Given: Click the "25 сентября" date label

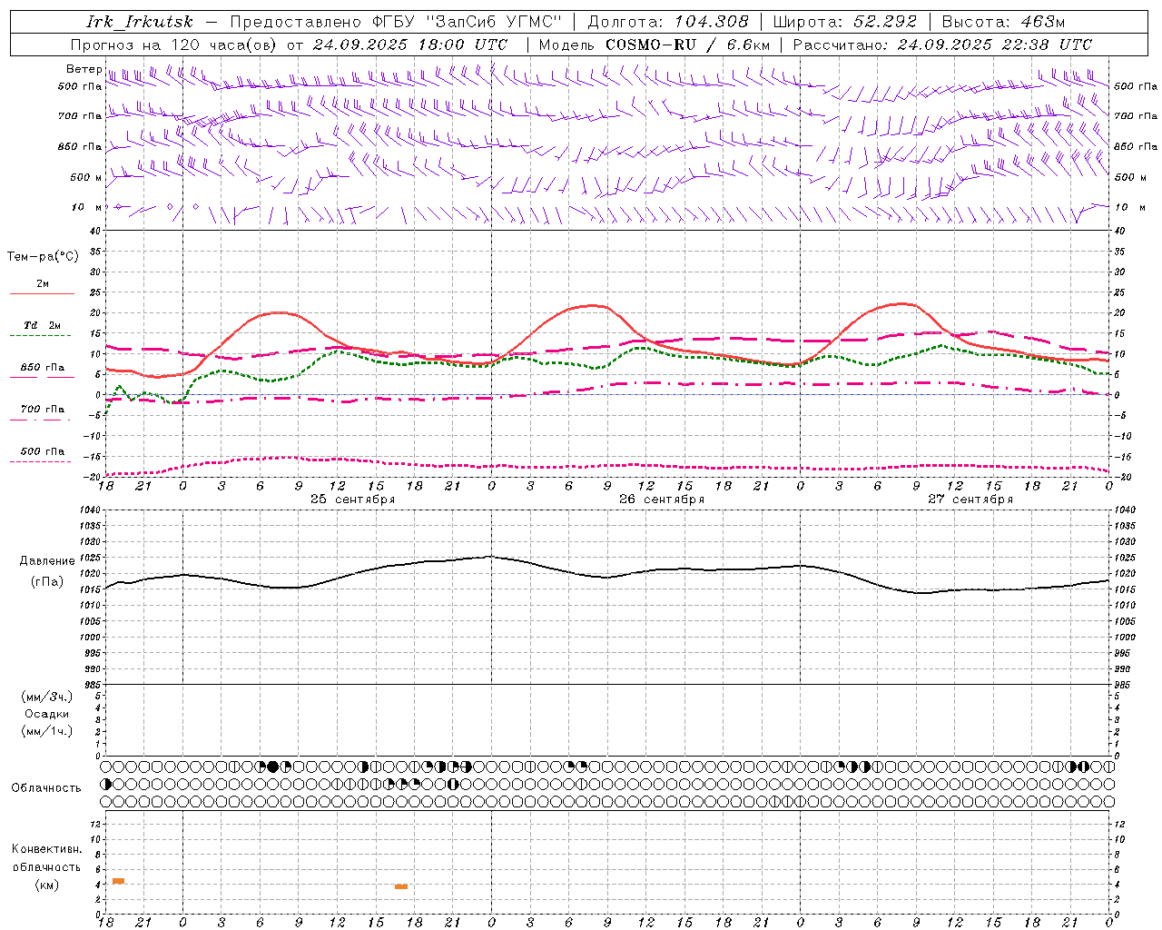Looking at the screenshot, I should pos(352,500).
